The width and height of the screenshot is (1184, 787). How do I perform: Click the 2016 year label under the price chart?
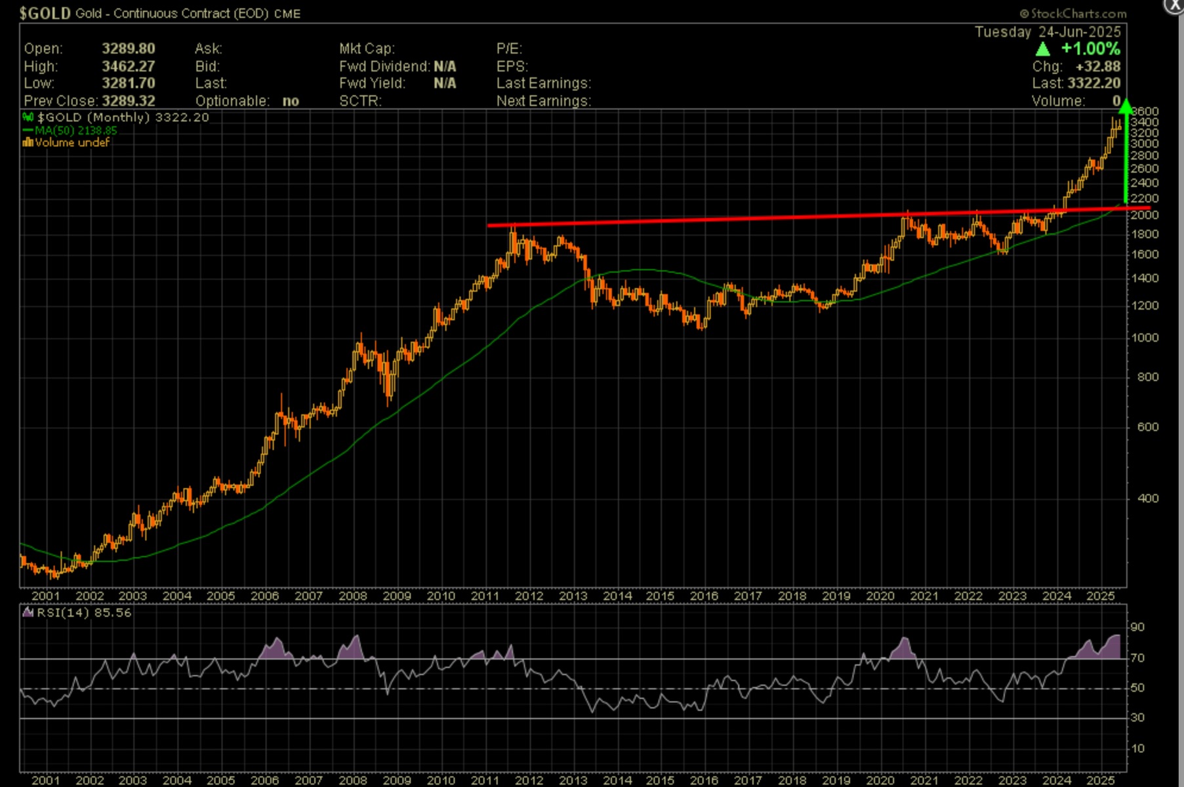click(x=704, y=596)
